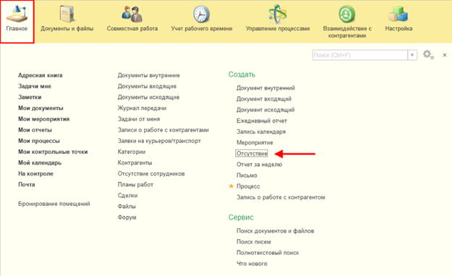Open На контроле
The height and width of the screenshot is (276, 452).
(35, 174)
